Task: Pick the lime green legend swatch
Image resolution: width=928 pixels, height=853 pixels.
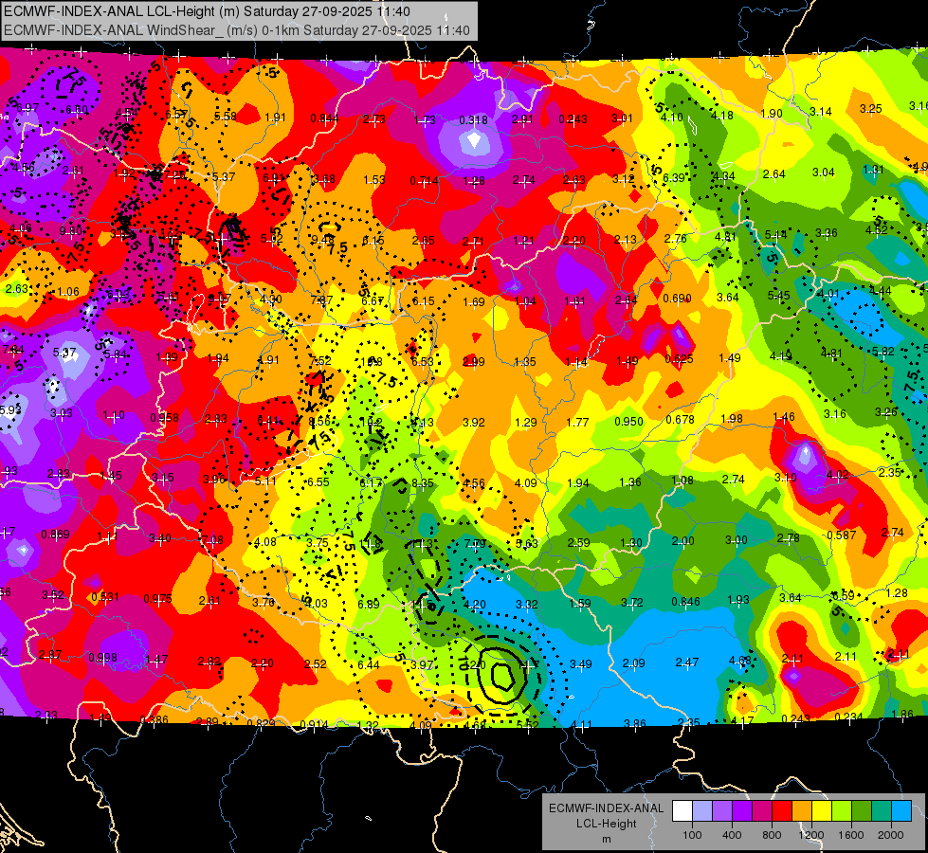Action: (842, 811)
